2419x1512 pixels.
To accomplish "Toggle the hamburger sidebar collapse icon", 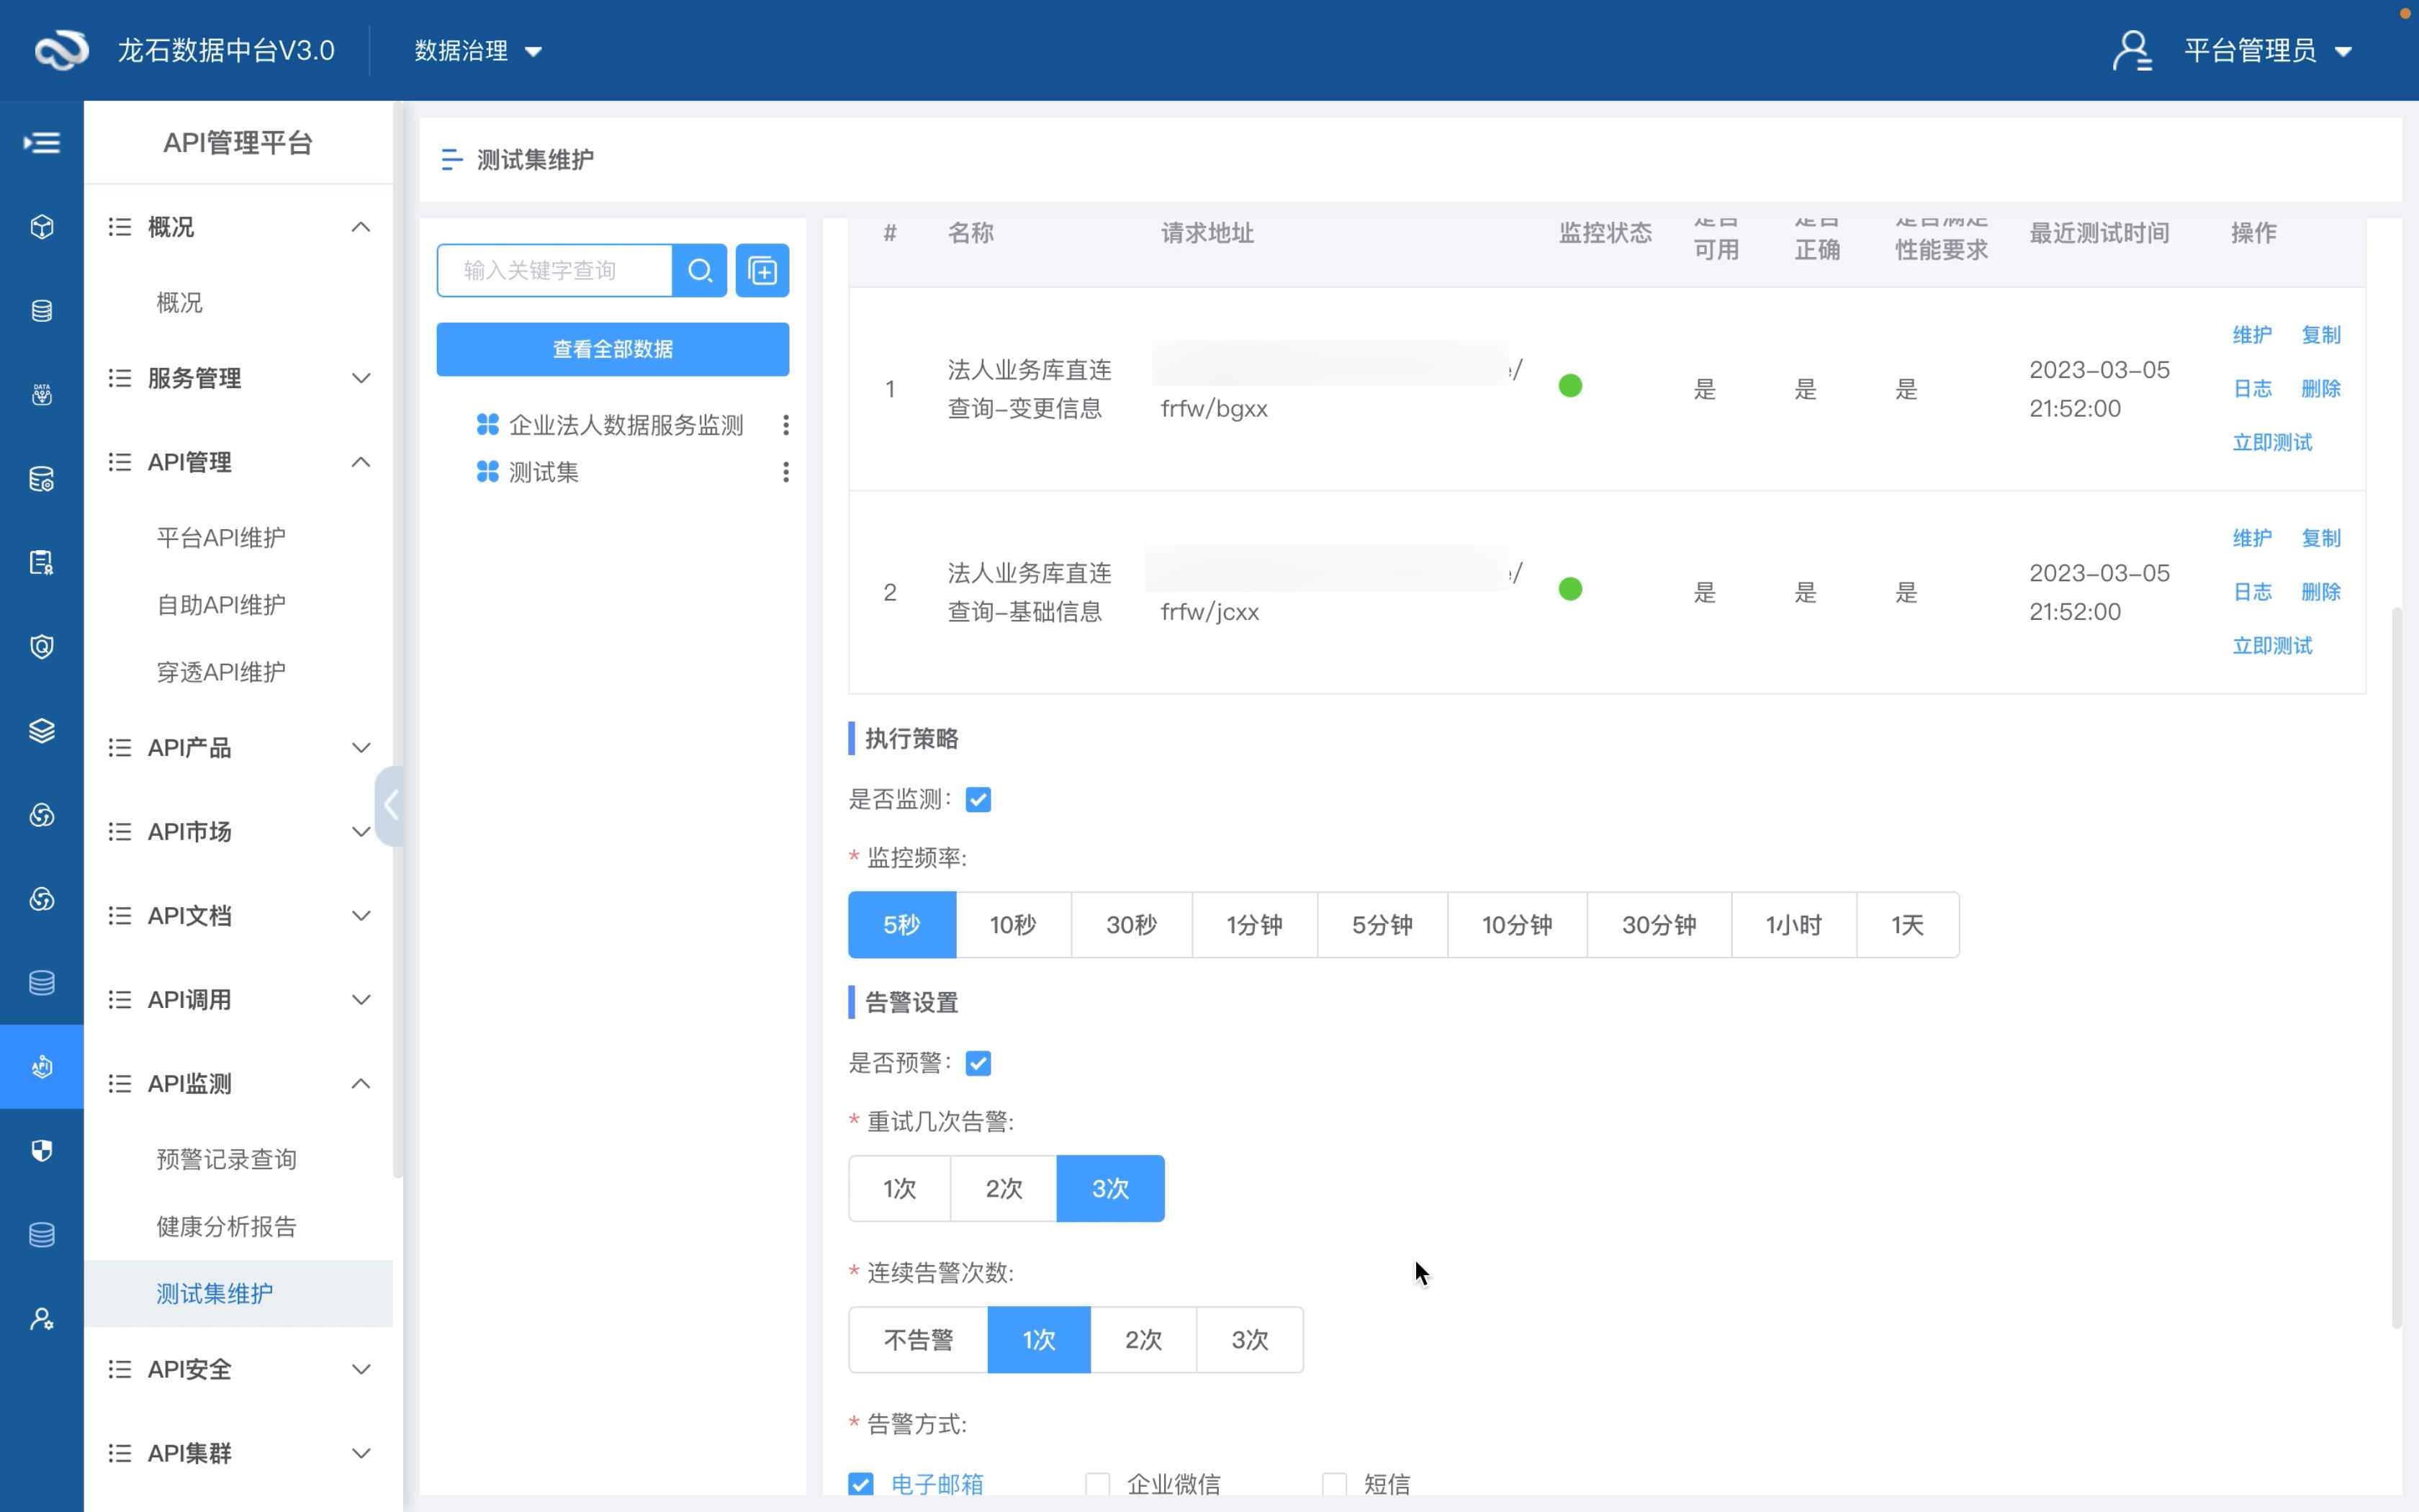I will (42, 143).
